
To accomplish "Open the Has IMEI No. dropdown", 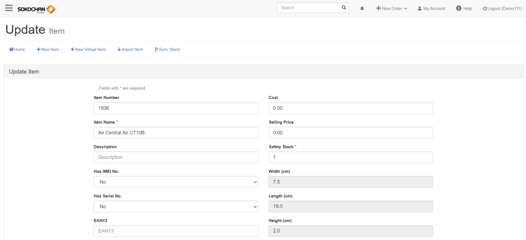I will [176, 182].
